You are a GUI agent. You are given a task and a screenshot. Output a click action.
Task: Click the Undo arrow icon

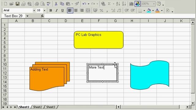(x=85, y=4)
